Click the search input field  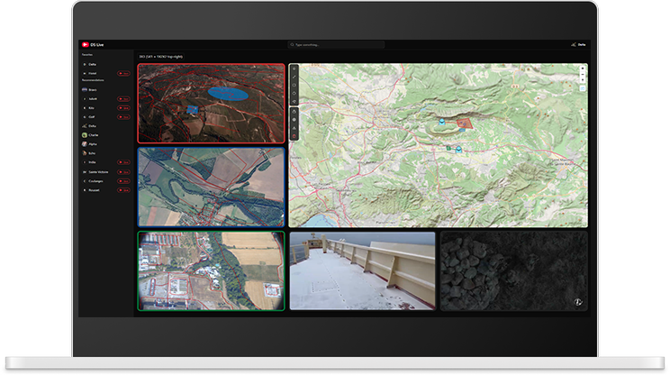336,44
